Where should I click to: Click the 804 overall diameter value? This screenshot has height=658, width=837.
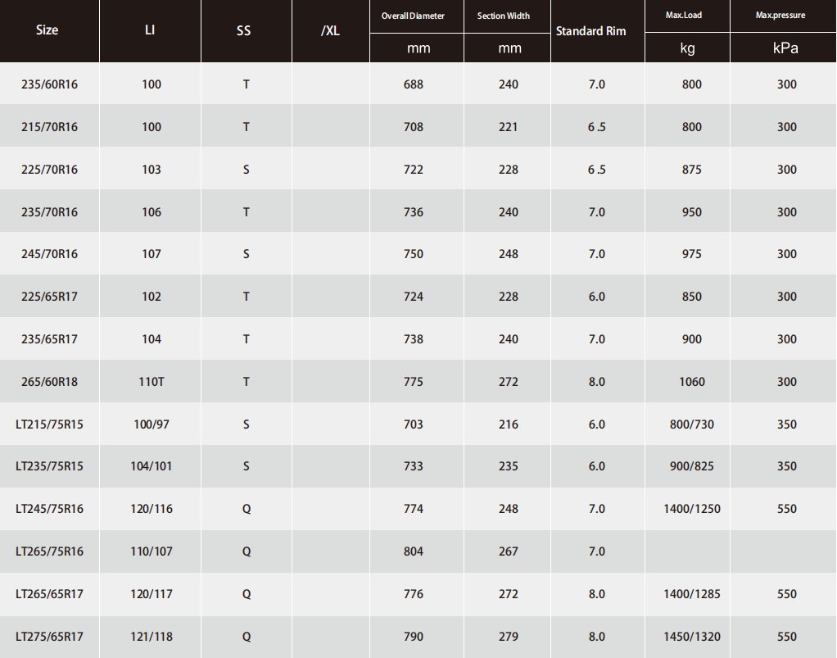pos(414,551)
